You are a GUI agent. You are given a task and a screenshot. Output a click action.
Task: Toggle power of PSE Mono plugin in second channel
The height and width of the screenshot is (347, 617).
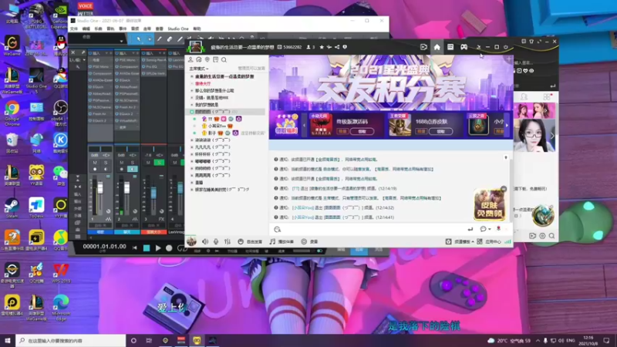[x=117, y=60]
